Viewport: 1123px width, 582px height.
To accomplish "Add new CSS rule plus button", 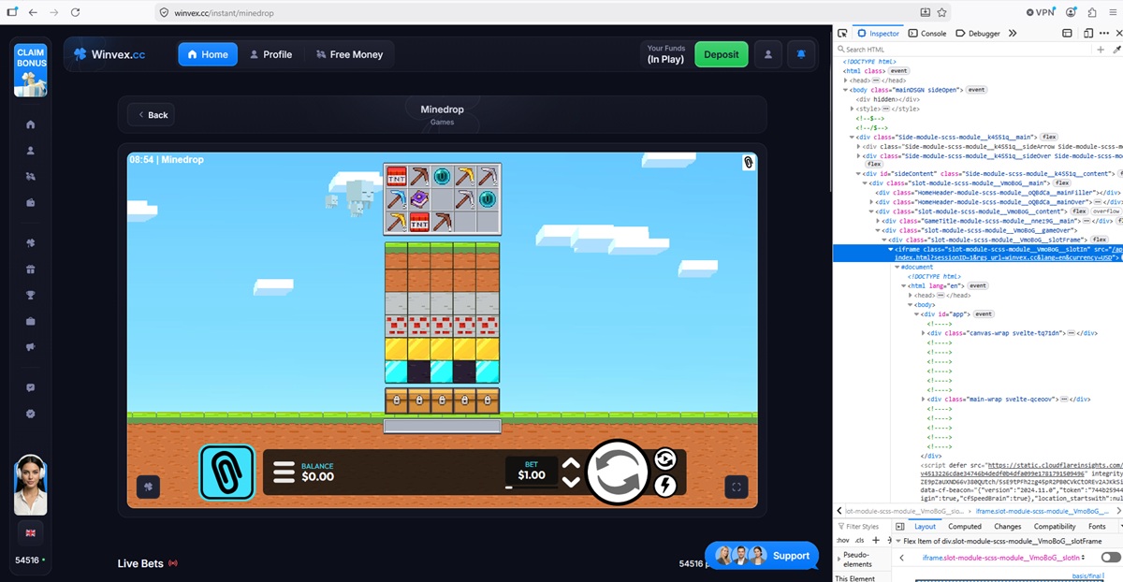I will (x=876, y=540).
